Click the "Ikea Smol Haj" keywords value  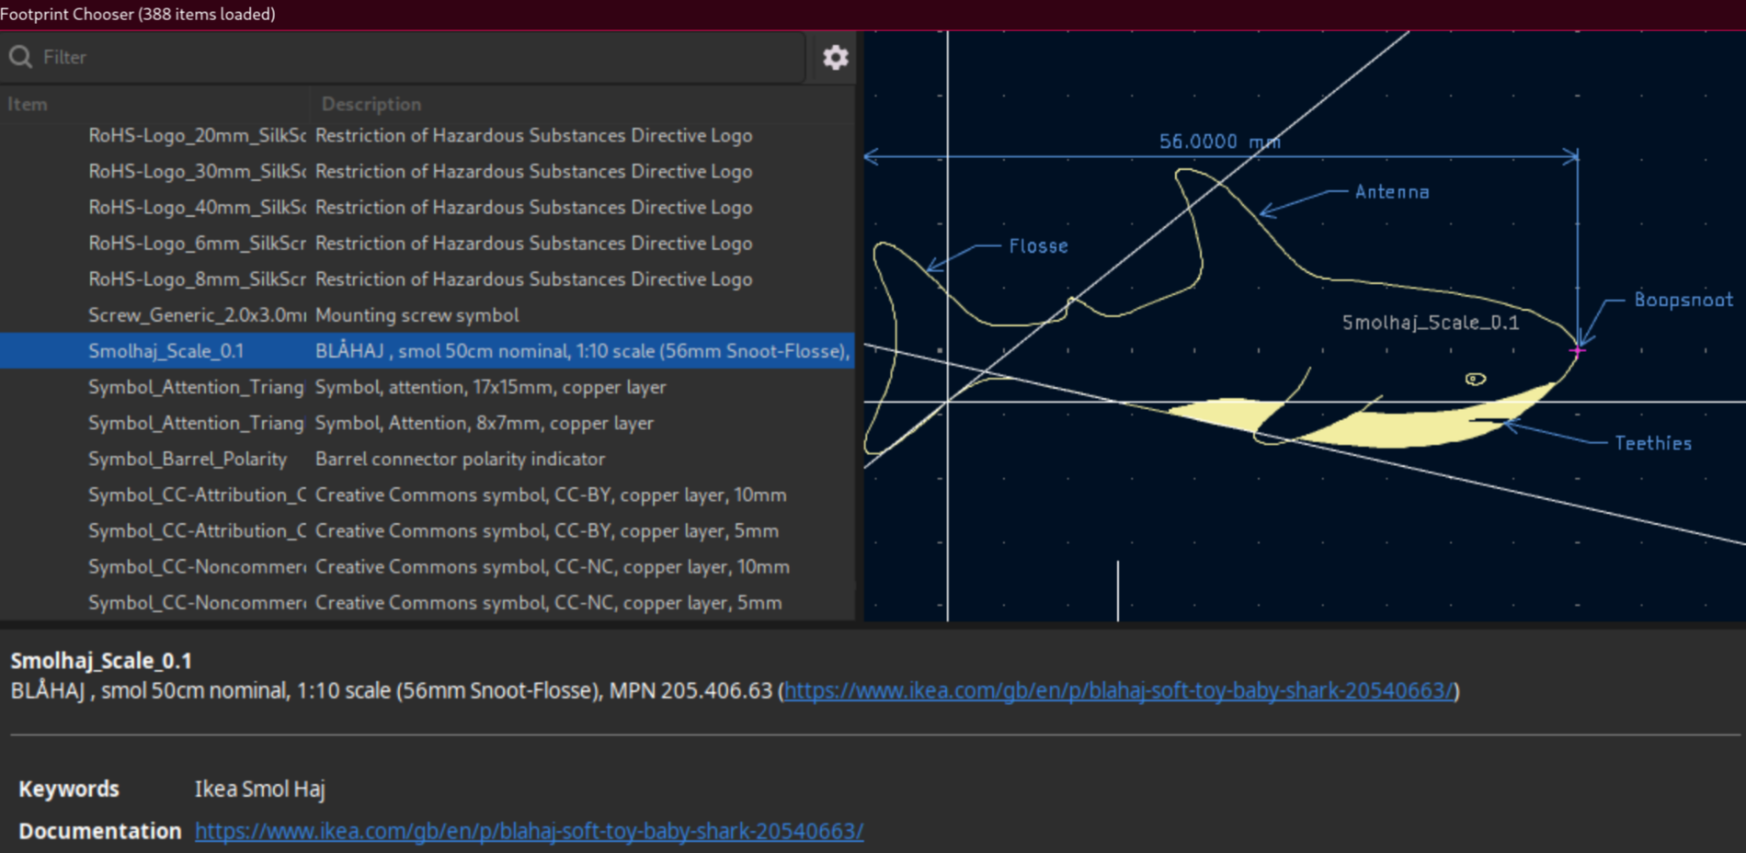click(x=259, y=789)
